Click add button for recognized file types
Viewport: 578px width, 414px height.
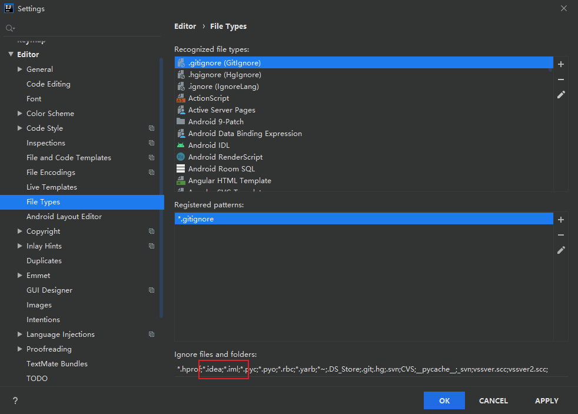pyautogui.click(x=561, y=64)
